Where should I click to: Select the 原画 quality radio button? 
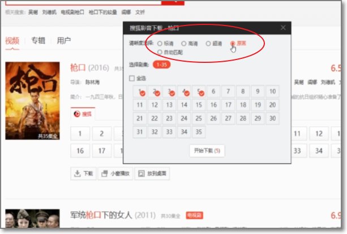click(x=232, y=44)
